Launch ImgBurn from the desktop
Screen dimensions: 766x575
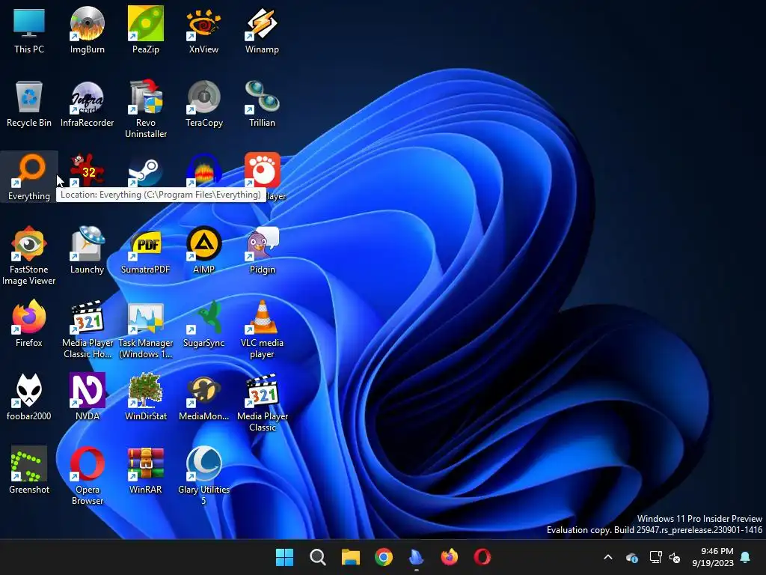(87, 29)
